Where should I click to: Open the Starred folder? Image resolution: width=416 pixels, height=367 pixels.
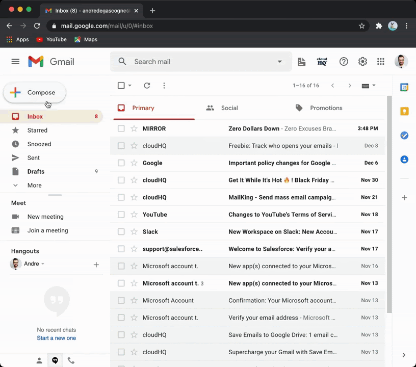[37, 130]
